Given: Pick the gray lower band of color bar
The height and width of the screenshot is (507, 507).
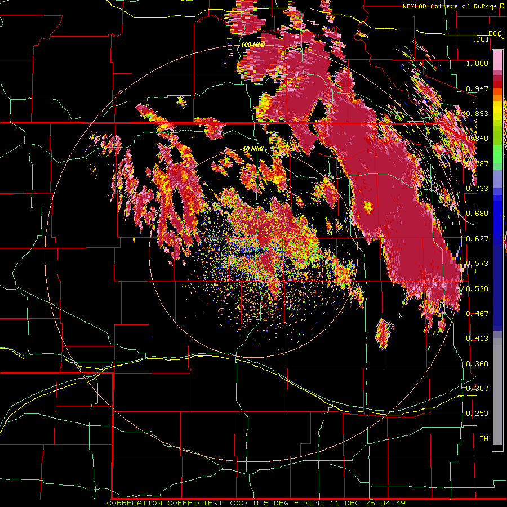Looking at the screenshot, I should tap(497, 392).
